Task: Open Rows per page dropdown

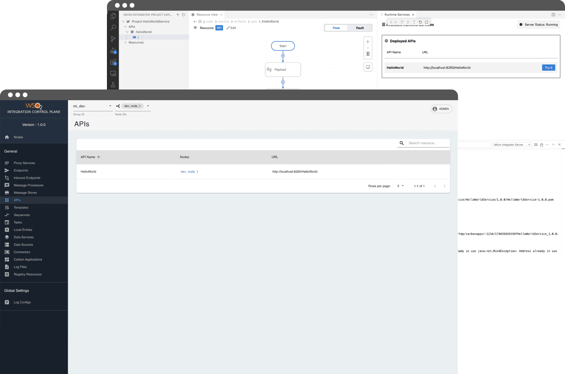Action: coord(401,186)
